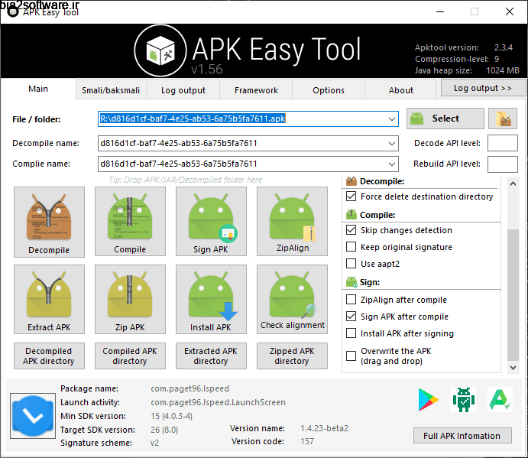
Task: Click the Log output >> button
Action: pos(483,88)
